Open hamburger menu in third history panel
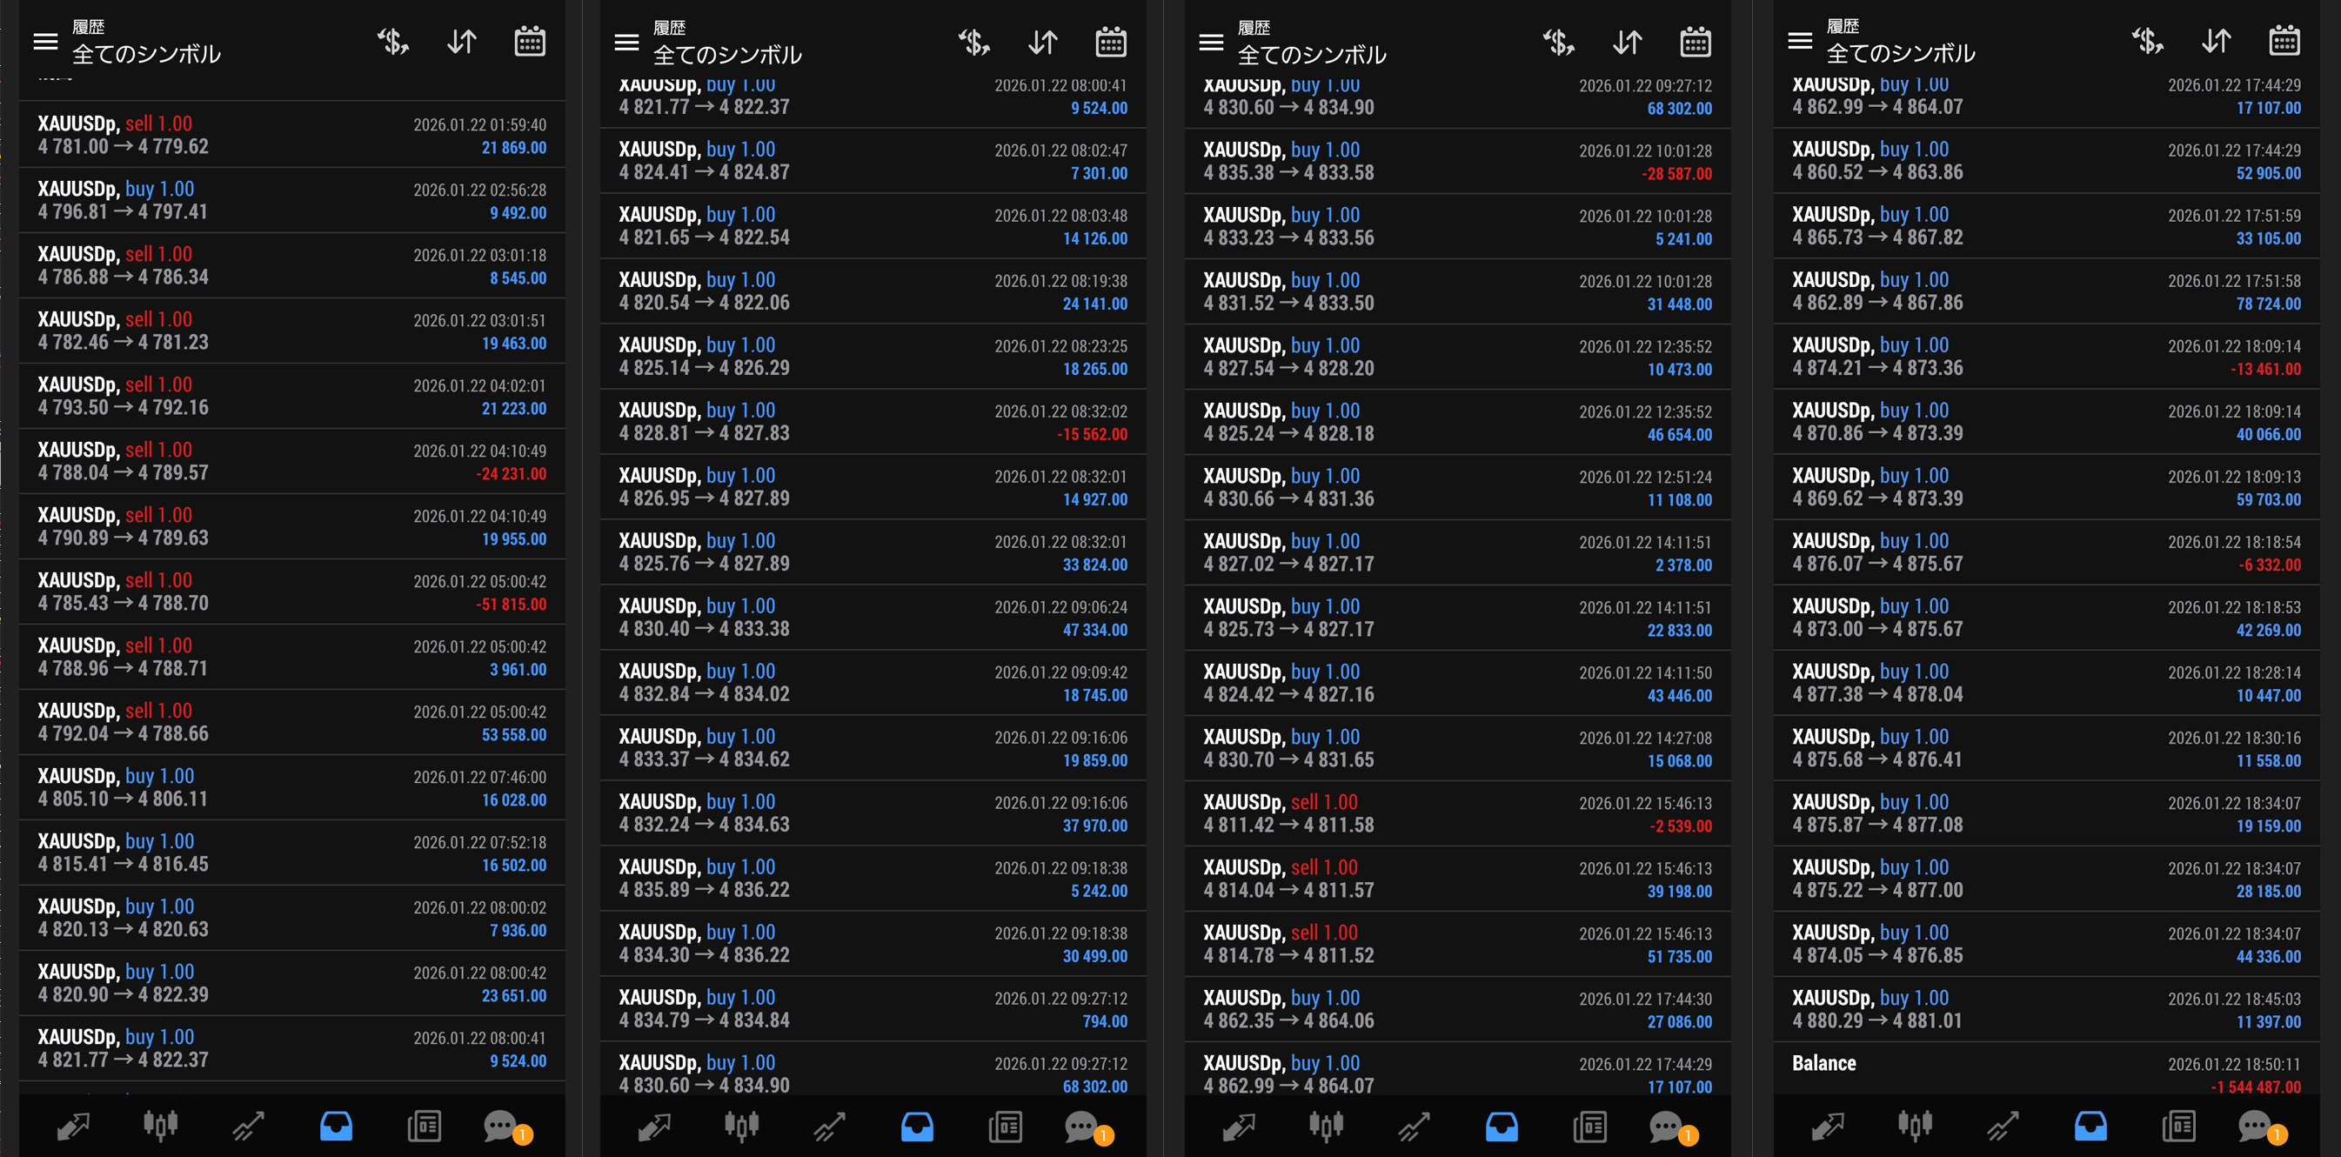Screen dimensions: 2341x1157 [x=1210, y=43]
